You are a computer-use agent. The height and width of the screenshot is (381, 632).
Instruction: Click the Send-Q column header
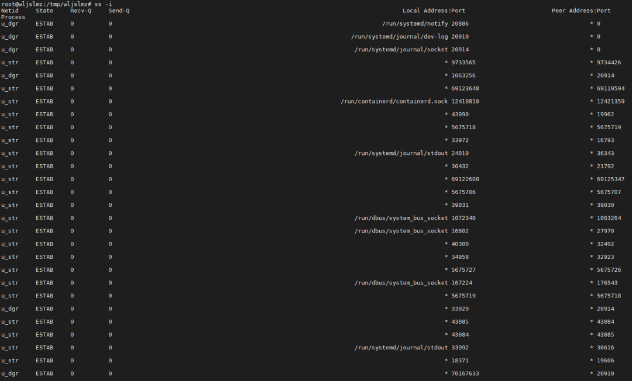pos(119,11)
